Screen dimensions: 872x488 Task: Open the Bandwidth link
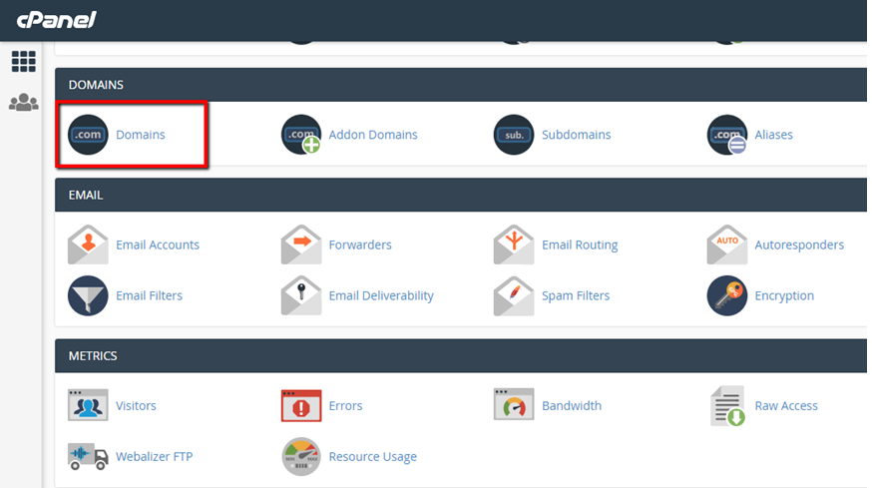tap(572, 405)
